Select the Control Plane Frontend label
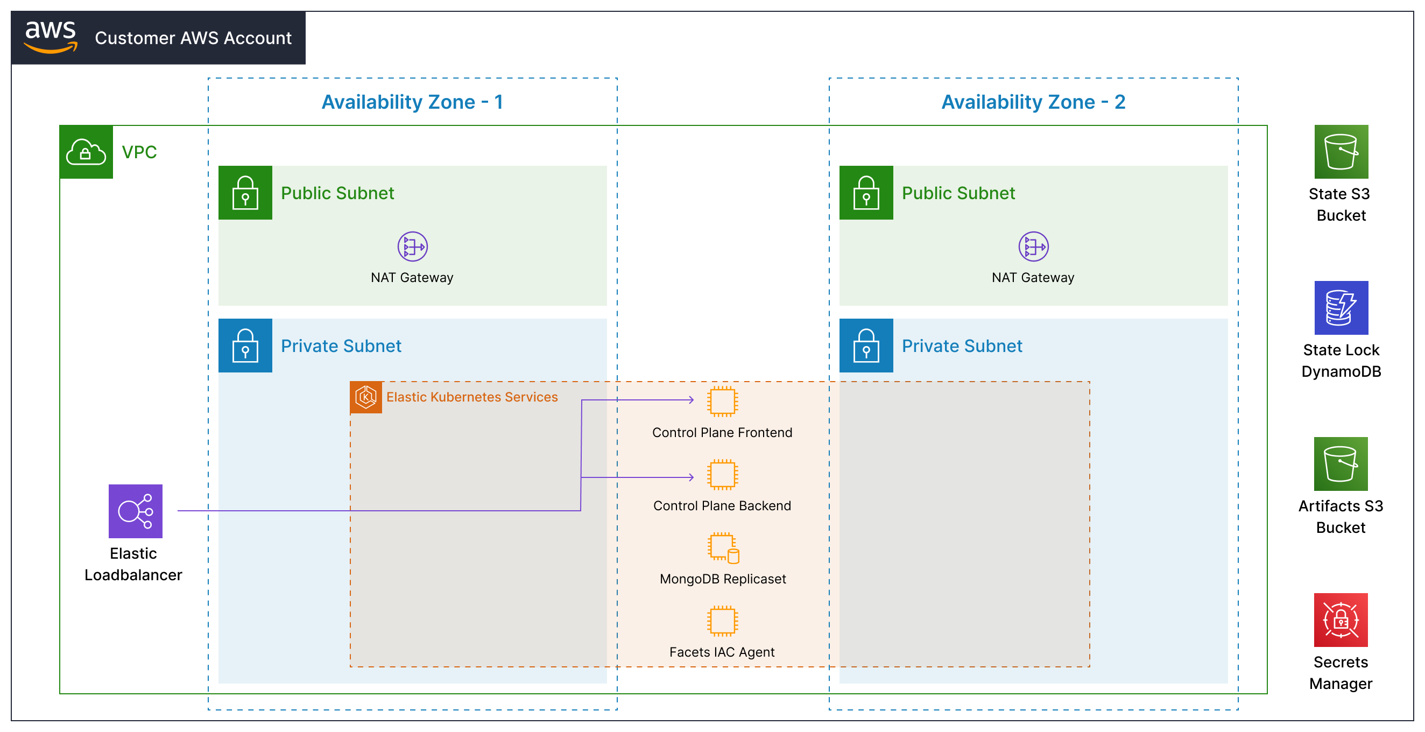 pos(722,433)
